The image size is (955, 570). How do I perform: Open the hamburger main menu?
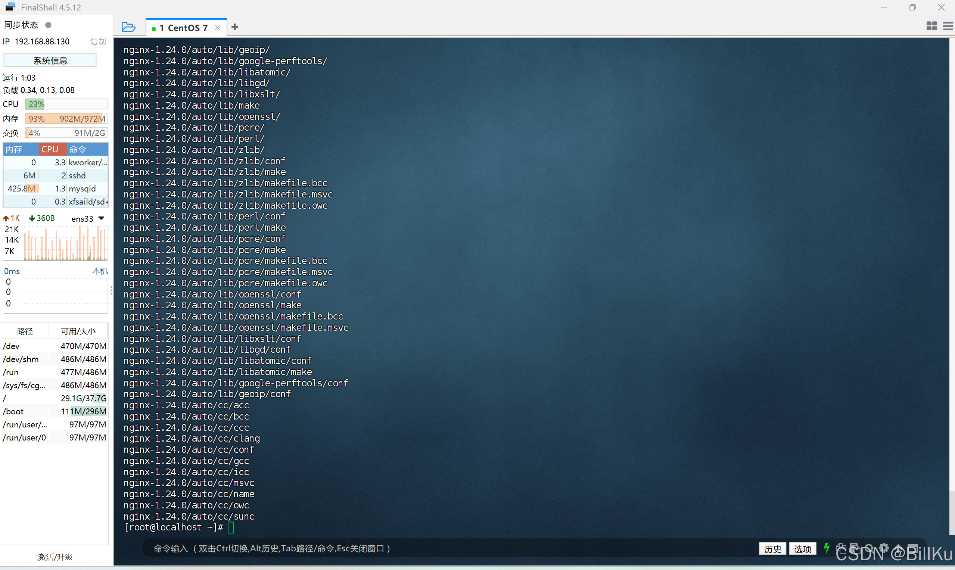click(x=948, y=26)
